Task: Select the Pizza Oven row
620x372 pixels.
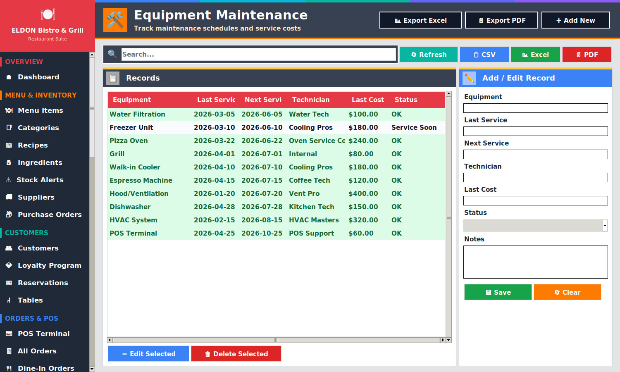Action: coord(277,141)
